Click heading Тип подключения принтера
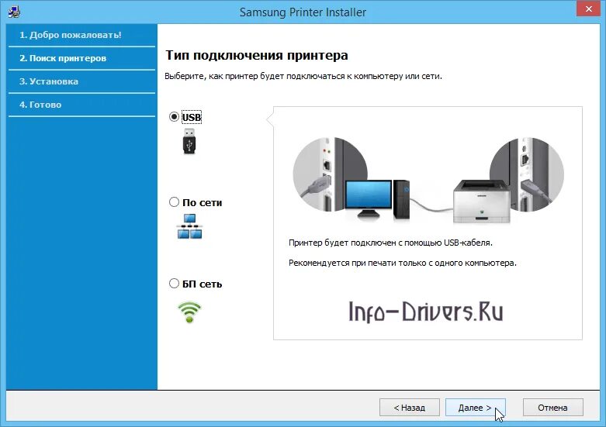Image resolution: width=606 pixels, height=427 pixels. click(x=257, y=55)
